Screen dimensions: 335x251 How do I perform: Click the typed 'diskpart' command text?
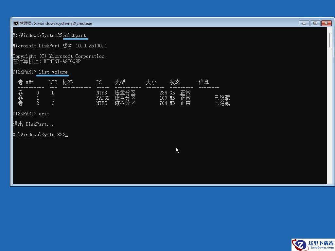[x=76, y=35]
